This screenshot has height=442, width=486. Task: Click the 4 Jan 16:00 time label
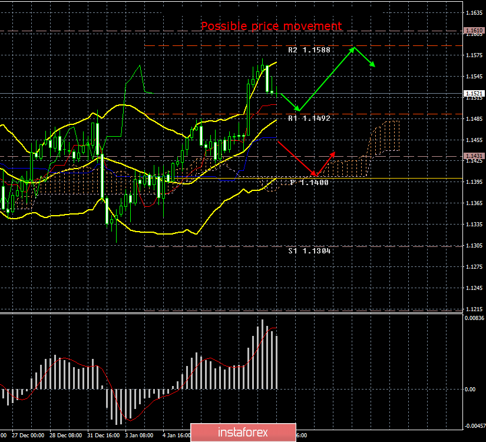[176, 436]
